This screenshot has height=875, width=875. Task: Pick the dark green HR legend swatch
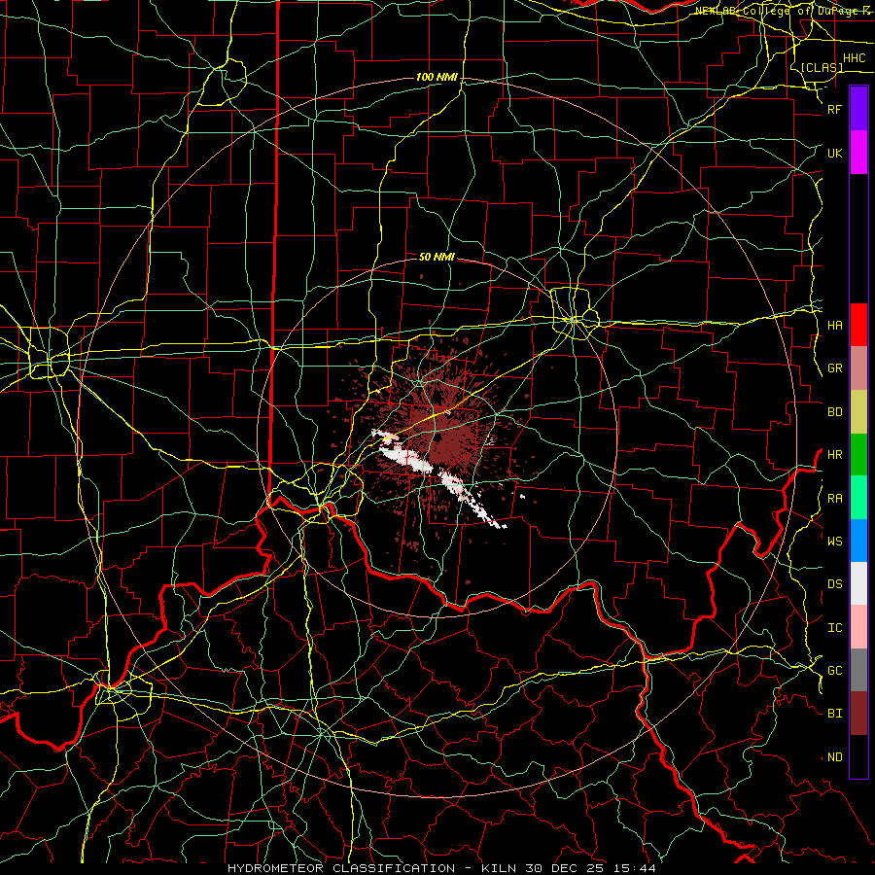pyautogui.click(x=858, y=455)
